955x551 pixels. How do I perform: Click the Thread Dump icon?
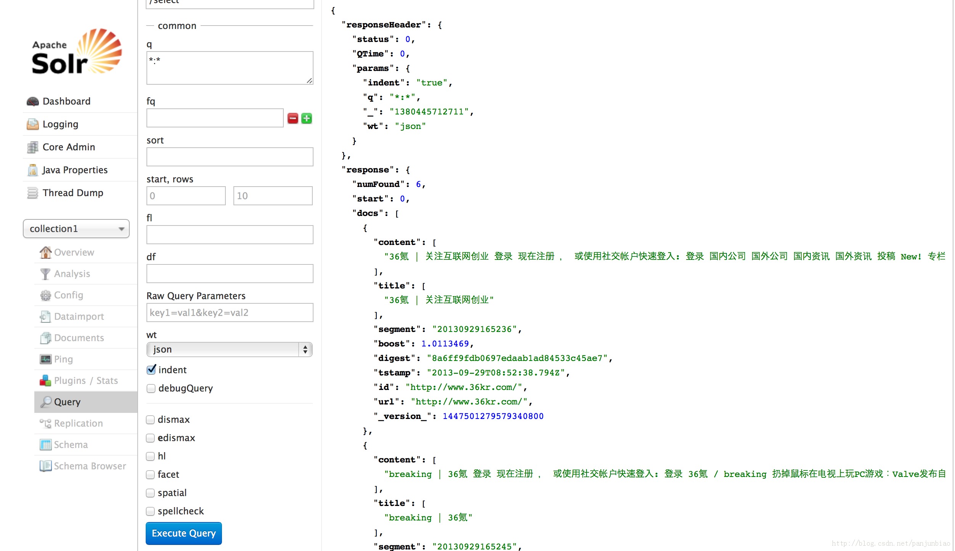(x=33, y=193)
